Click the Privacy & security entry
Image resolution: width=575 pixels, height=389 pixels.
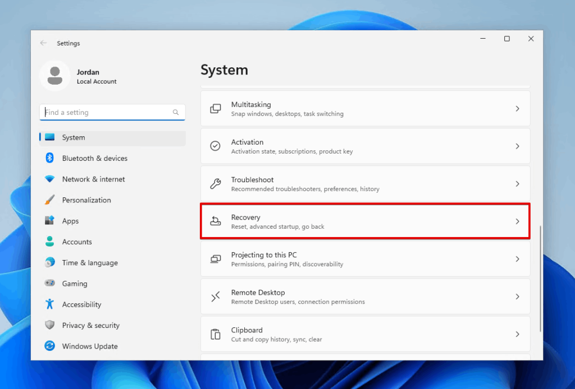click(x=90, y=325)
